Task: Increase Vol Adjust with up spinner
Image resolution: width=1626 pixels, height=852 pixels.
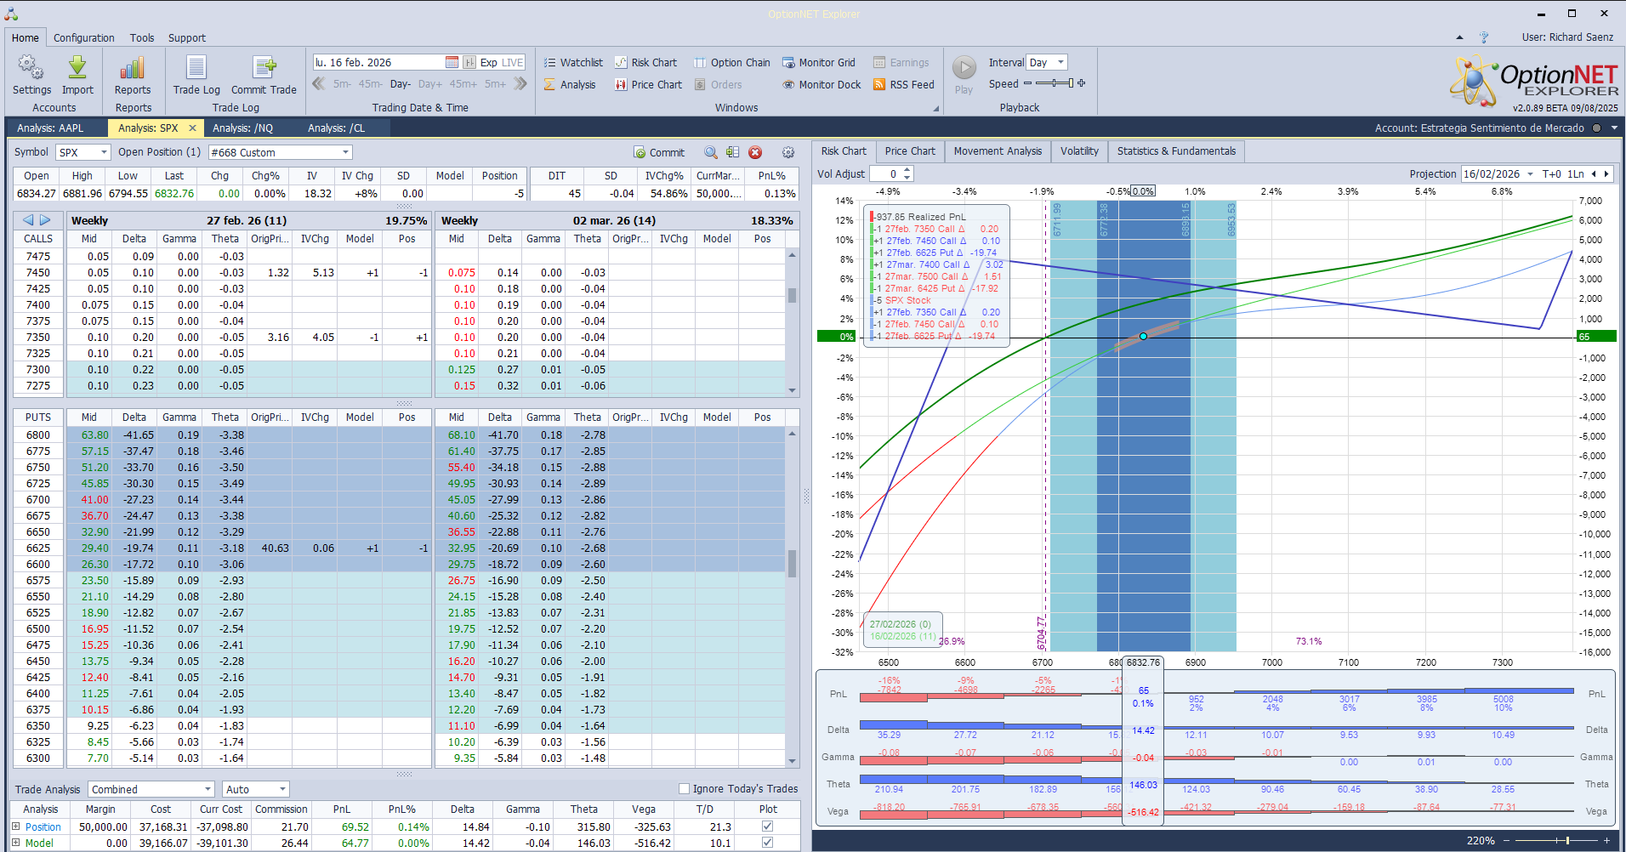Action: click(x=907, y=169)
